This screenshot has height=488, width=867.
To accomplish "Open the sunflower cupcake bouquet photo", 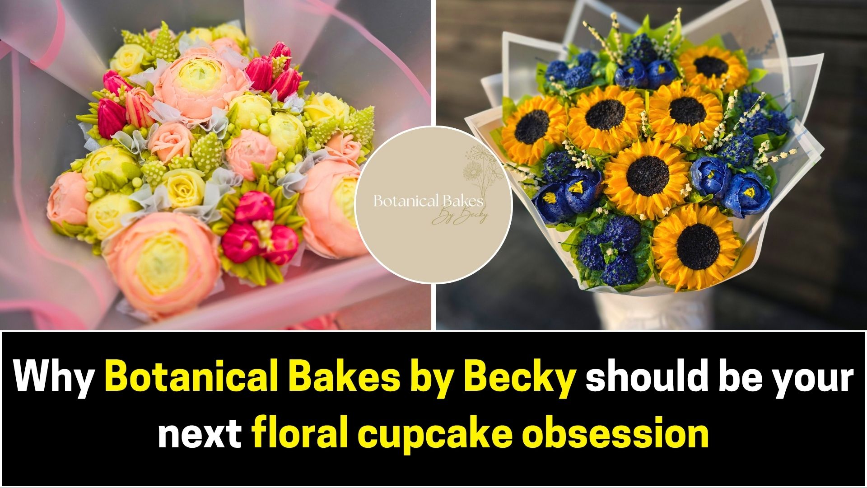I will [651, 165].
